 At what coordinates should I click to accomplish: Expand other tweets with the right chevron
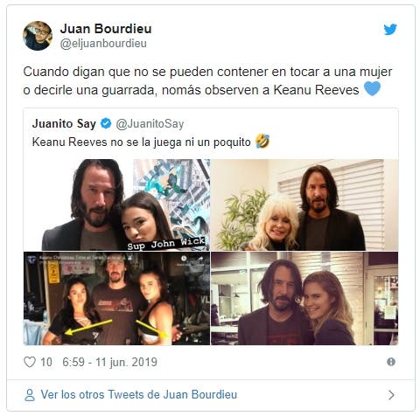(391, 395)
